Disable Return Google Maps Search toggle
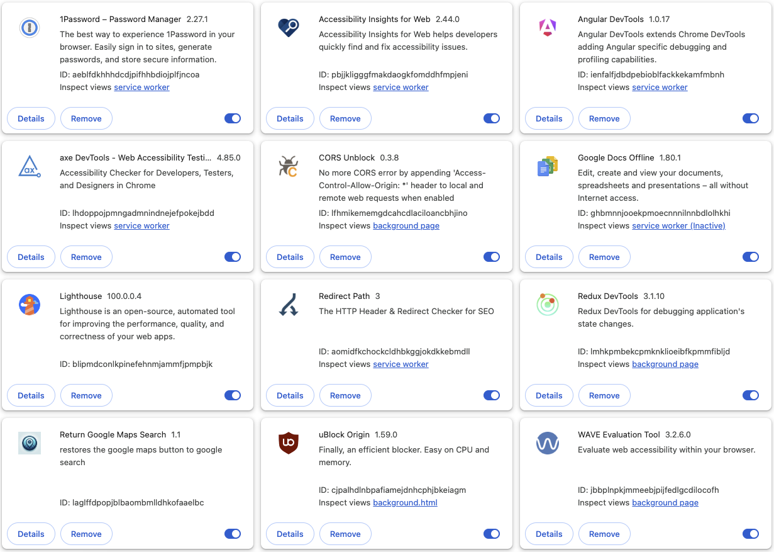The height and width of the screenshot is (552, 774). [233, 534]
